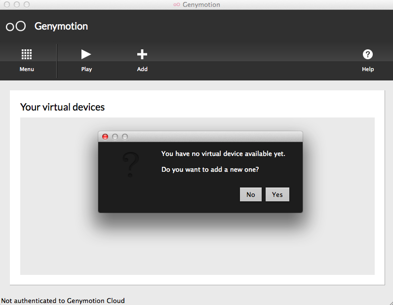Choose No in the dialog

251,194
